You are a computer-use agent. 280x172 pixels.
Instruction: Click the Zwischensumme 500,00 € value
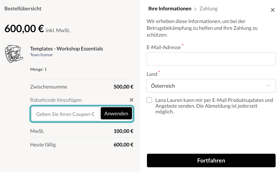coord(123,87)
